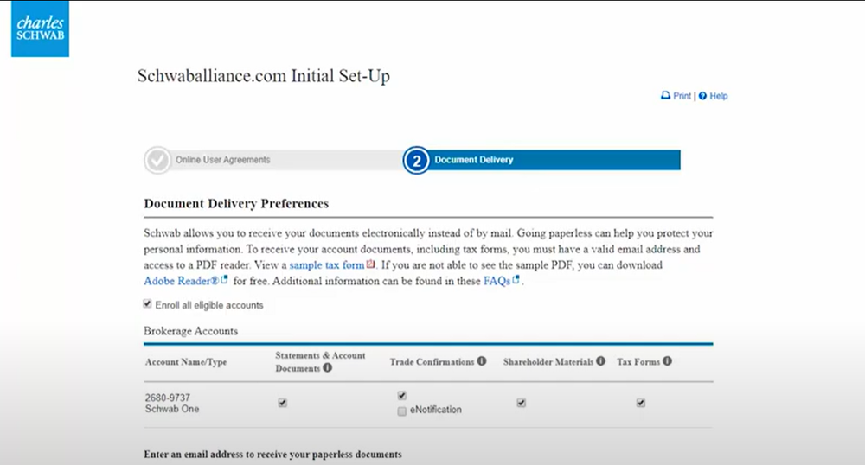865x465 pixels.
Task: Select the Online User Agreements step
Action: 223,160
